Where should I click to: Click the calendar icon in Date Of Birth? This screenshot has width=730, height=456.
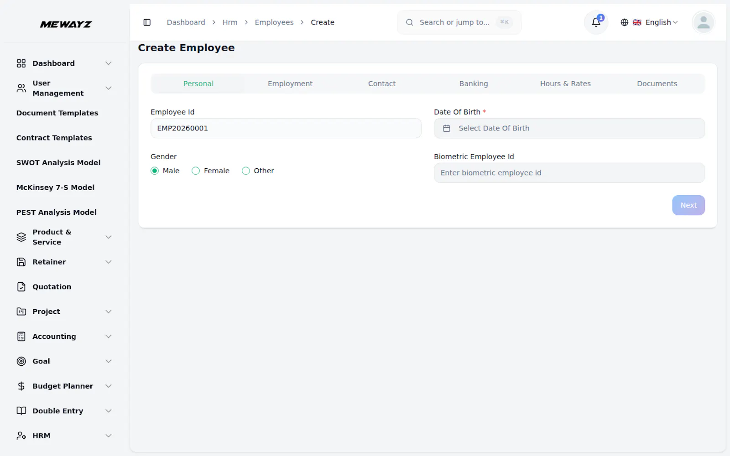[447, 129]
